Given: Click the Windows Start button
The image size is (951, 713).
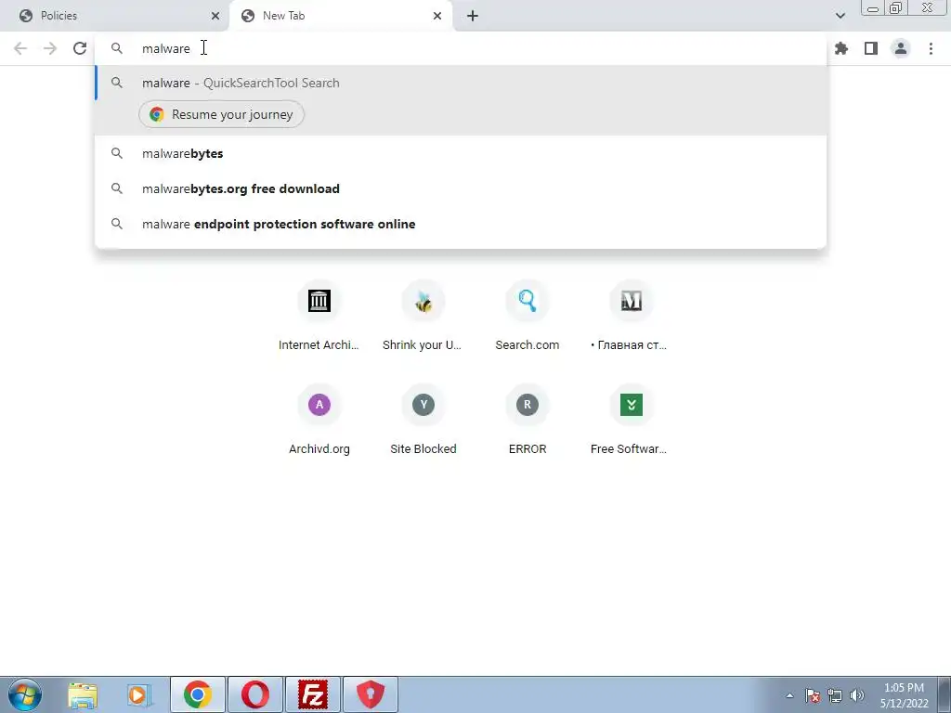Looking at the screenshot, I should [25, 694].
